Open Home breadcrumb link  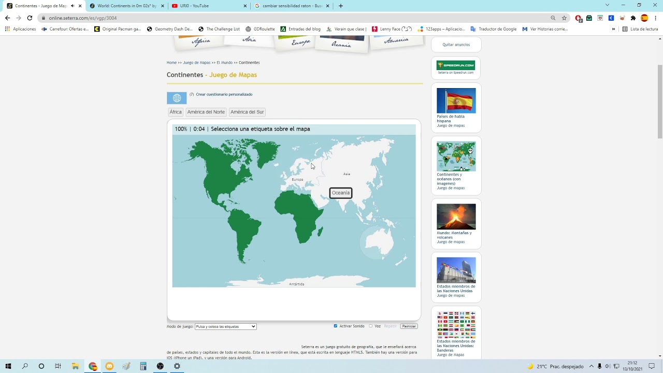(x=171, y=63)
